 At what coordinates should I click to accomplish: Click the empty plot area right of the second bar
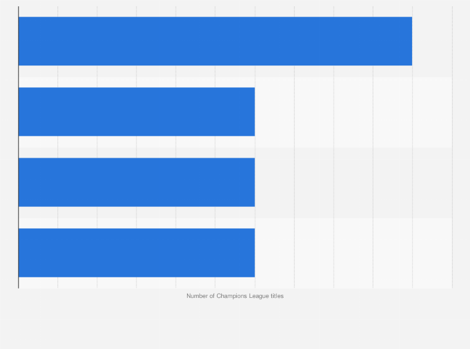pyautogui.click(x=353, y=112)
